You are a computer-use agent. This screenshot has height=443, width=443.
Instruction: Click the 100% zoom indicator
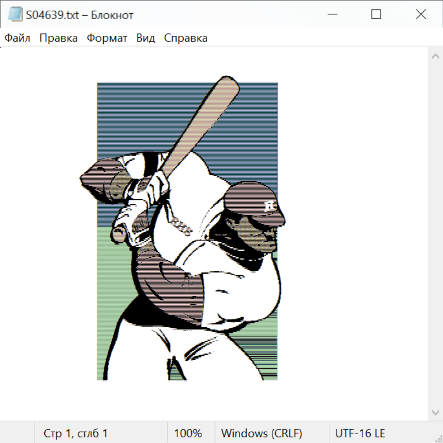[188, 434]
